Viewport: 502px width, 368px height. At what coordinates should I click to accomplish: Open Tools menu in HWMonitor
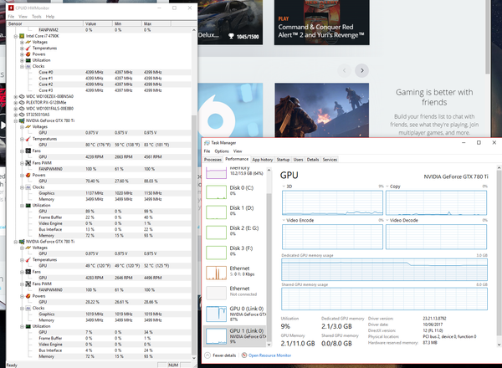[37, 17]
